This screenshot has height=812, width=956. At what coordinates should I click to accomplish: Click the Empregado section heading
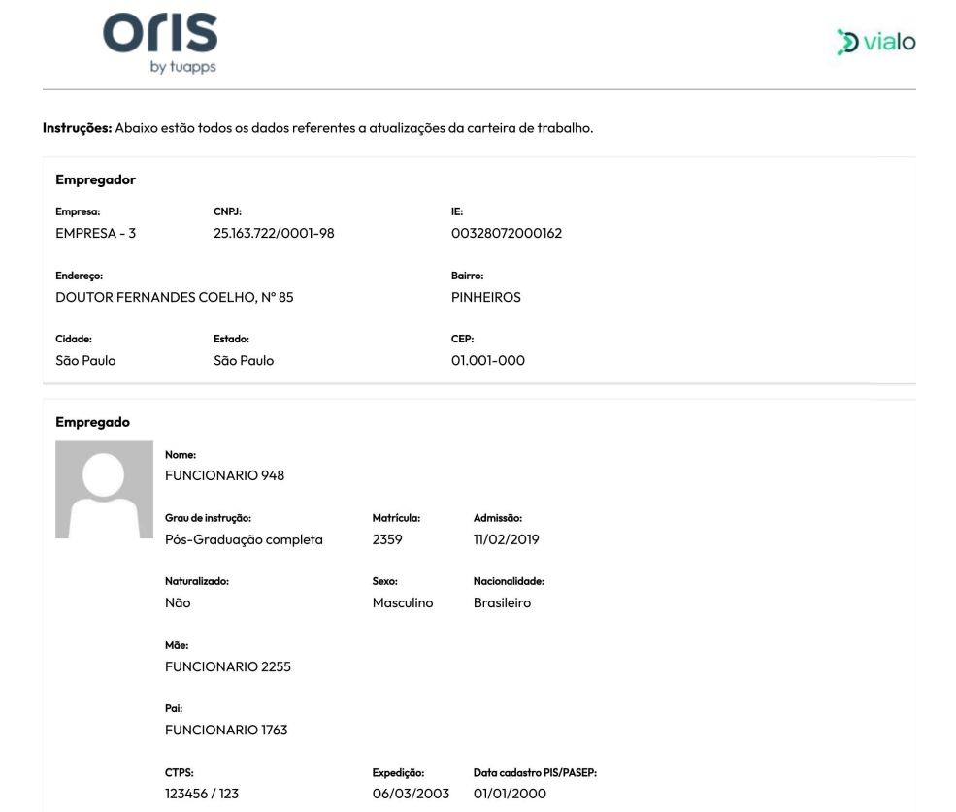[x=92, y=422]
